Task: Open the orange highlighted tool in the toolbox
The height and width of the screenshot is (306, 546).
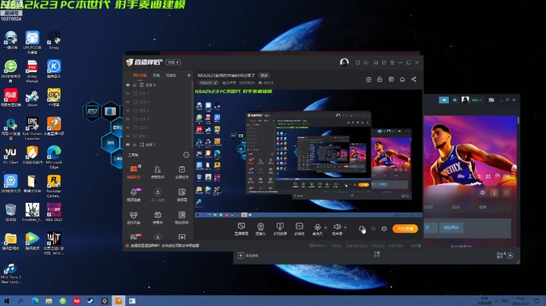Action: point(134,172)
